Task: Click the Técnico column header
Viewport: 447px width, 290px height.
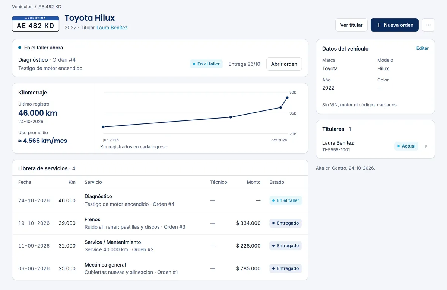Action: pyautogui.click(x=219, y=182)
